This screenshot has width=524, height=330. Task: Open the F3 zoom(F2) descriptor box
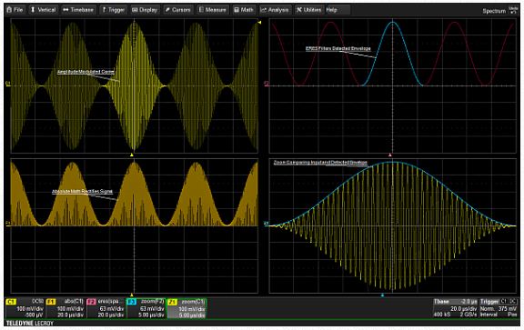coord(146,308)
